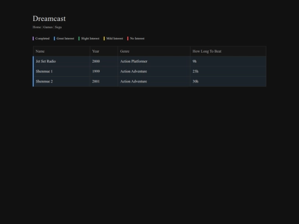The width and height of the screenshot is (299, 224).
Task: Select the Completed legend label
Action: tap(42, 39)
